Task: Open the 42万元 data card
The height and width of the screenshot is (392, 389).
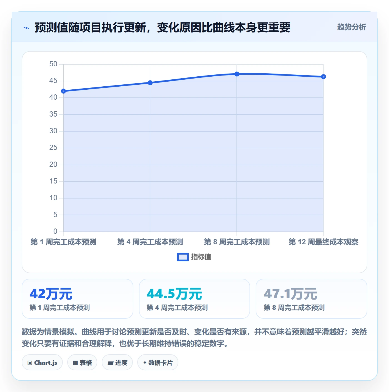Action: 78,299
